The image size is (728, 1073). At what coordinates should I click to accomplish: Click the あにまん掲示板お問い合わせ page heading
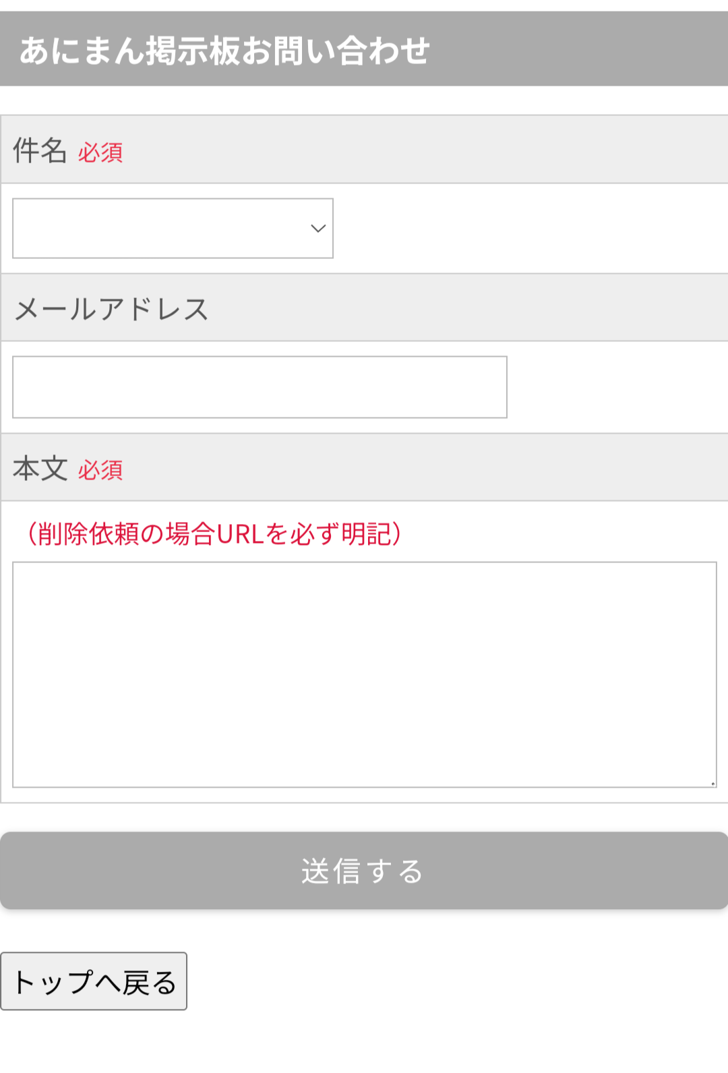[x=224, y=51]
